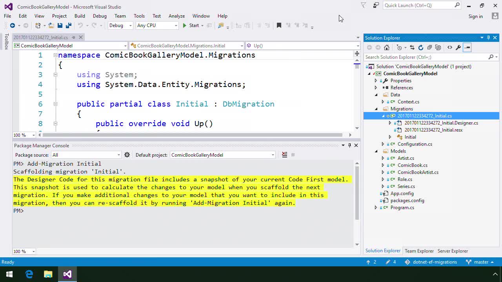Open the Debug menu
Viewport: 502px width, 282px height.
point(100,16)
